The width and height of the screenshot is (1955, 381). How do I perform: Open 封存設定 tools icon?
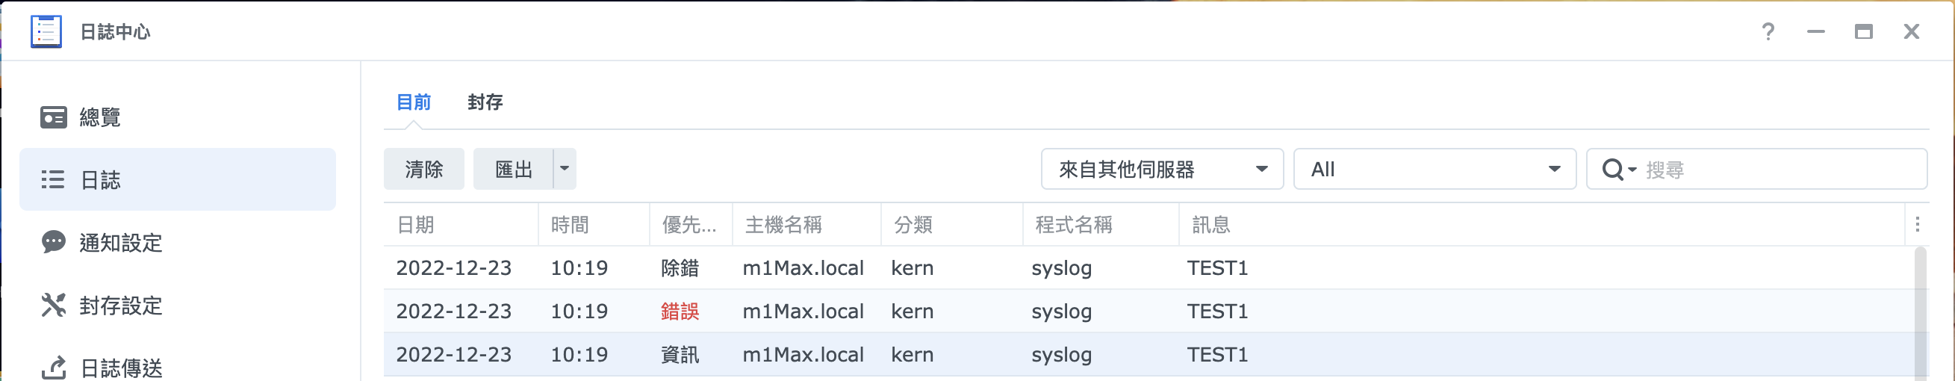coord(53,305)
